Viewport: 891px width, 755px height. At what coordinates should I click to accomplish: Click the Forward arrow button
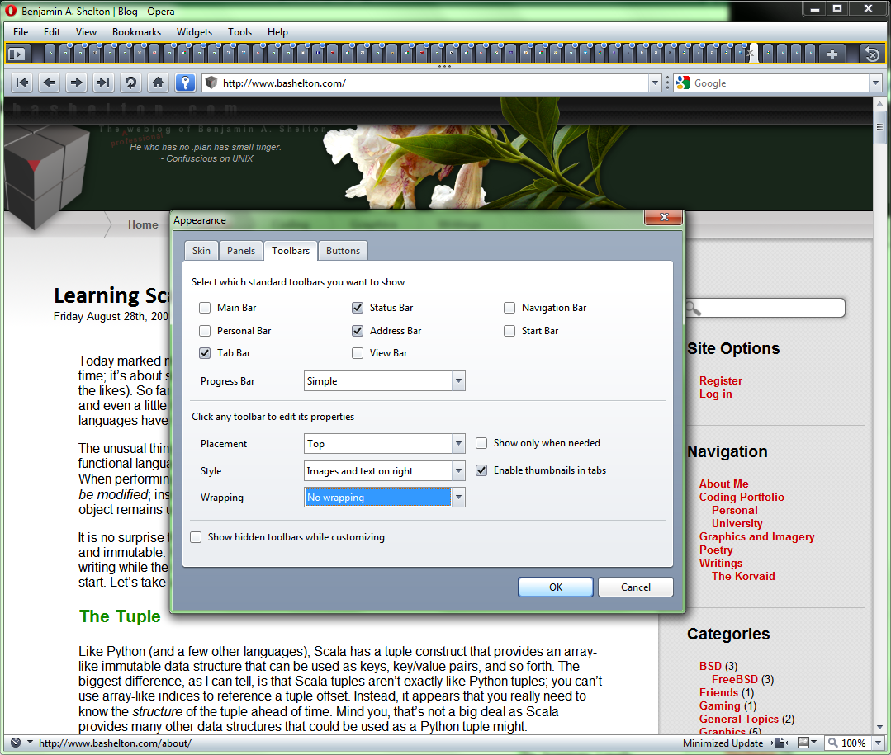pyautogui.click(x=76, y=83)
